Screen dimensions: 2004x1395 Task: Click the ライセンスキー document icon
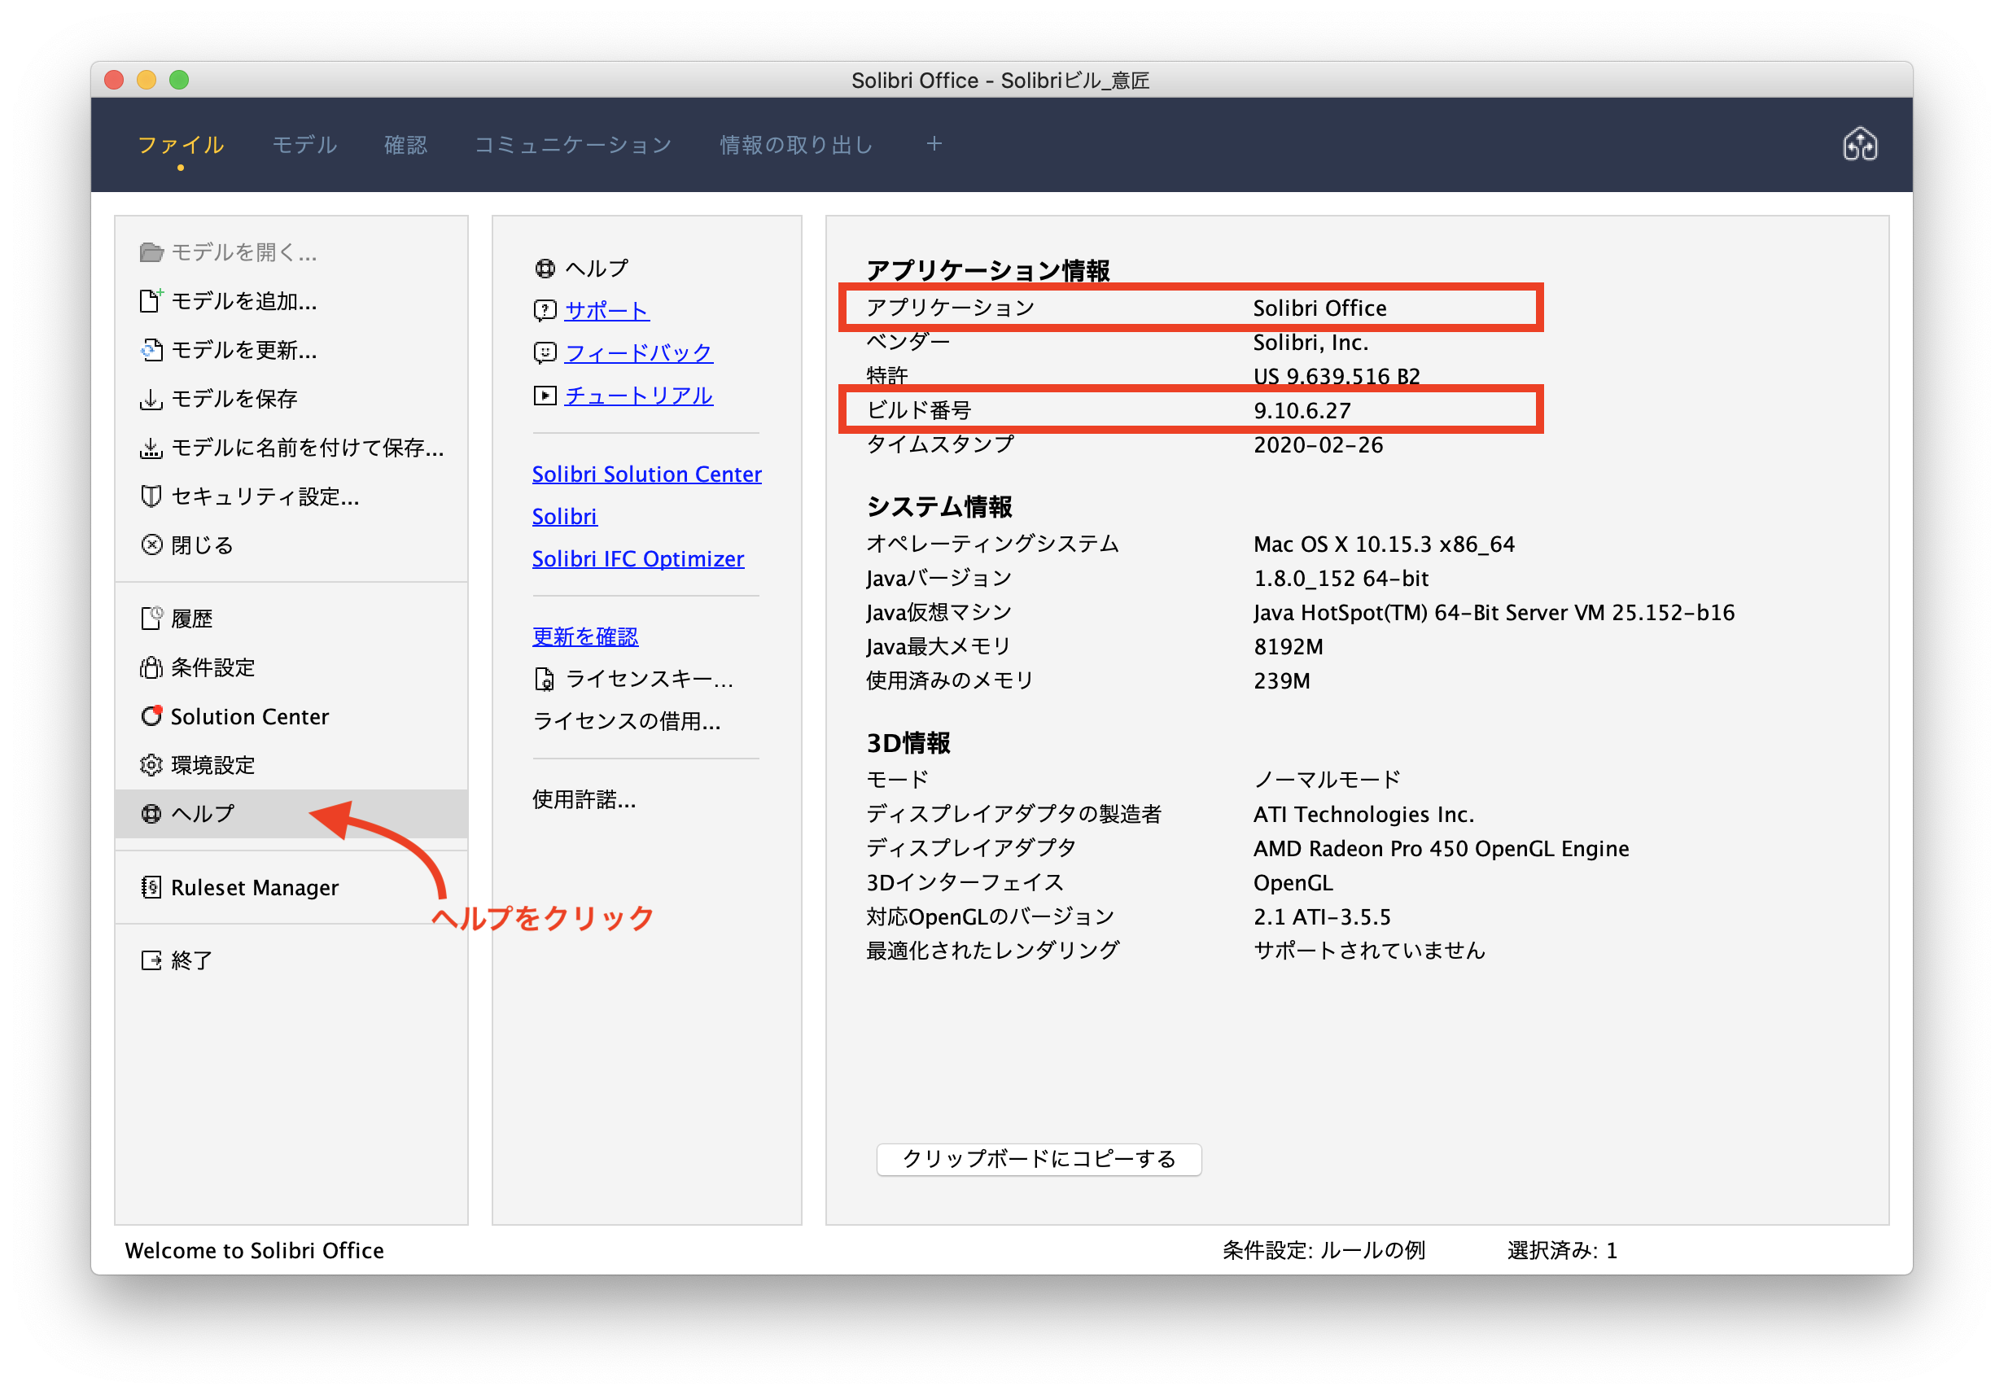pos(545,678)
